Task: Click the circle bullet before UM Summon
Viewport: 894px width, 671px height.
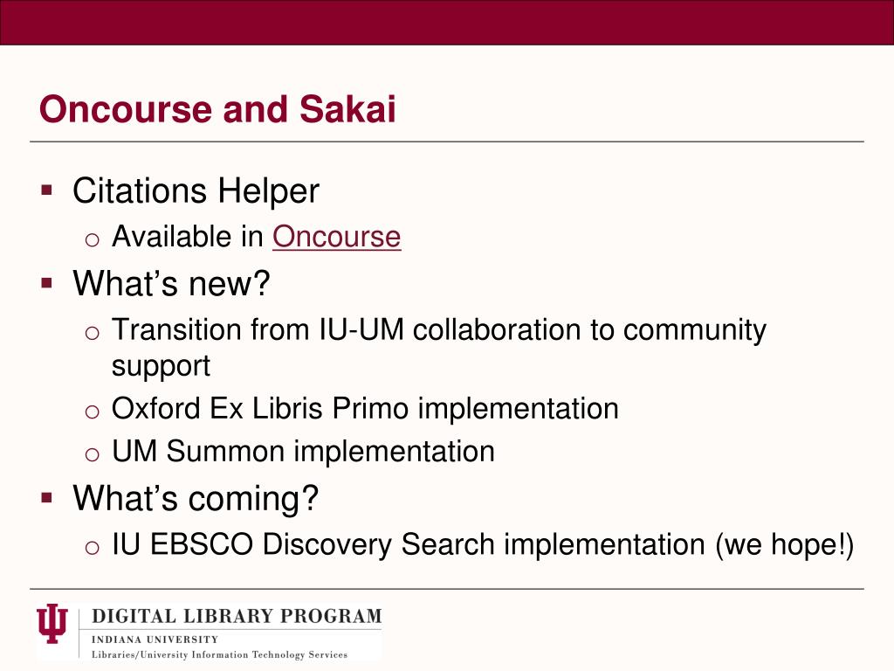Action: (x=92, y=454)
